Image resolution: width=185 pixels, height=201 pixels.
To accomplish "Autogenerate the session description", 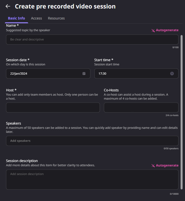I will 167,165.
